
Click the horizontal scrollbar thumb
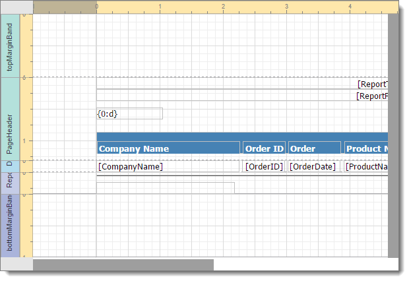pyautogui.click(x=123, y=265)
